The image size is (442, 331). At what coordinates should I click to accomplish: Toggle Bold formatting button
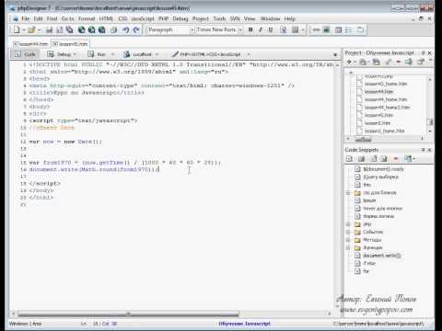pyautogui.click(x=250, y=29)
